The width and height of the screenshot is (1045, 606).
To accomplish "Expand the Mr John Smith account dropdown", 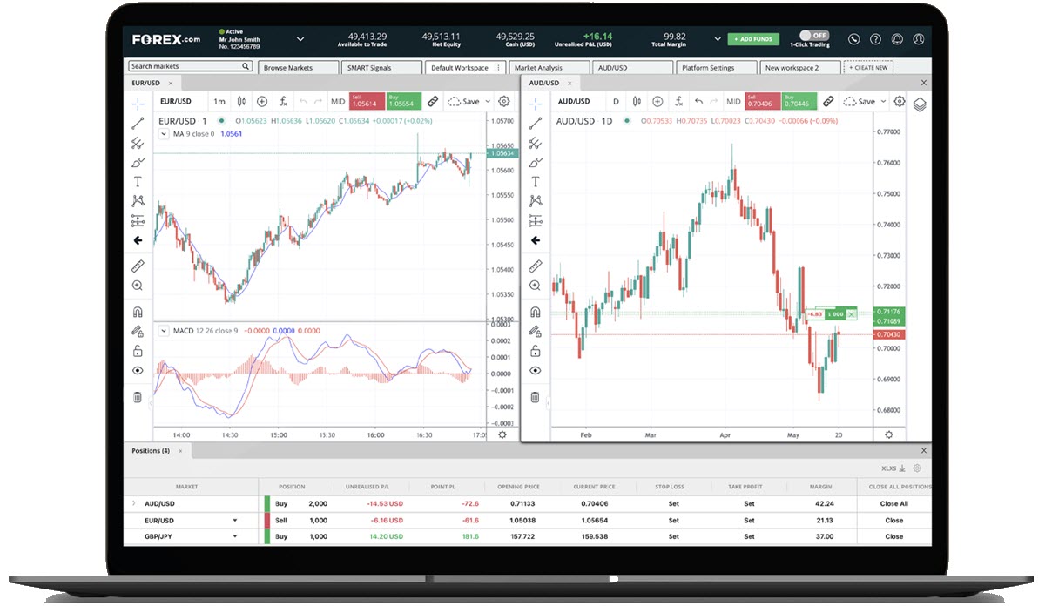I will point(300,39).
